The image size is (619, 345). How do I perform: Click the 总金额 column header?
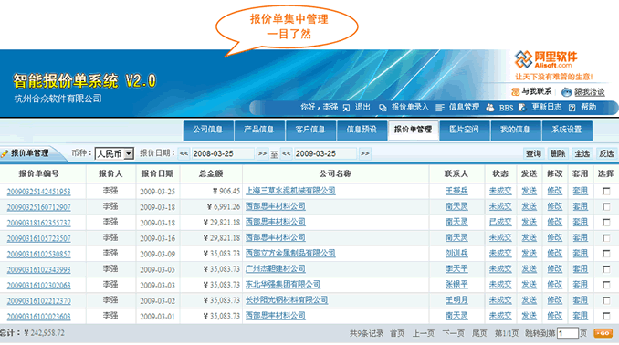coord(211,173)
